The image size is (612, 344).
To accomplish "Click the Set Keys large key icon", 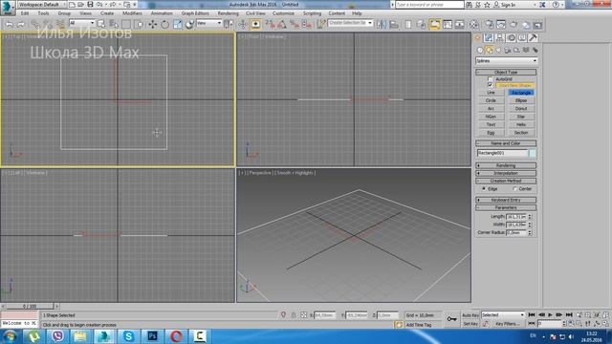I will tap(451, 319).
